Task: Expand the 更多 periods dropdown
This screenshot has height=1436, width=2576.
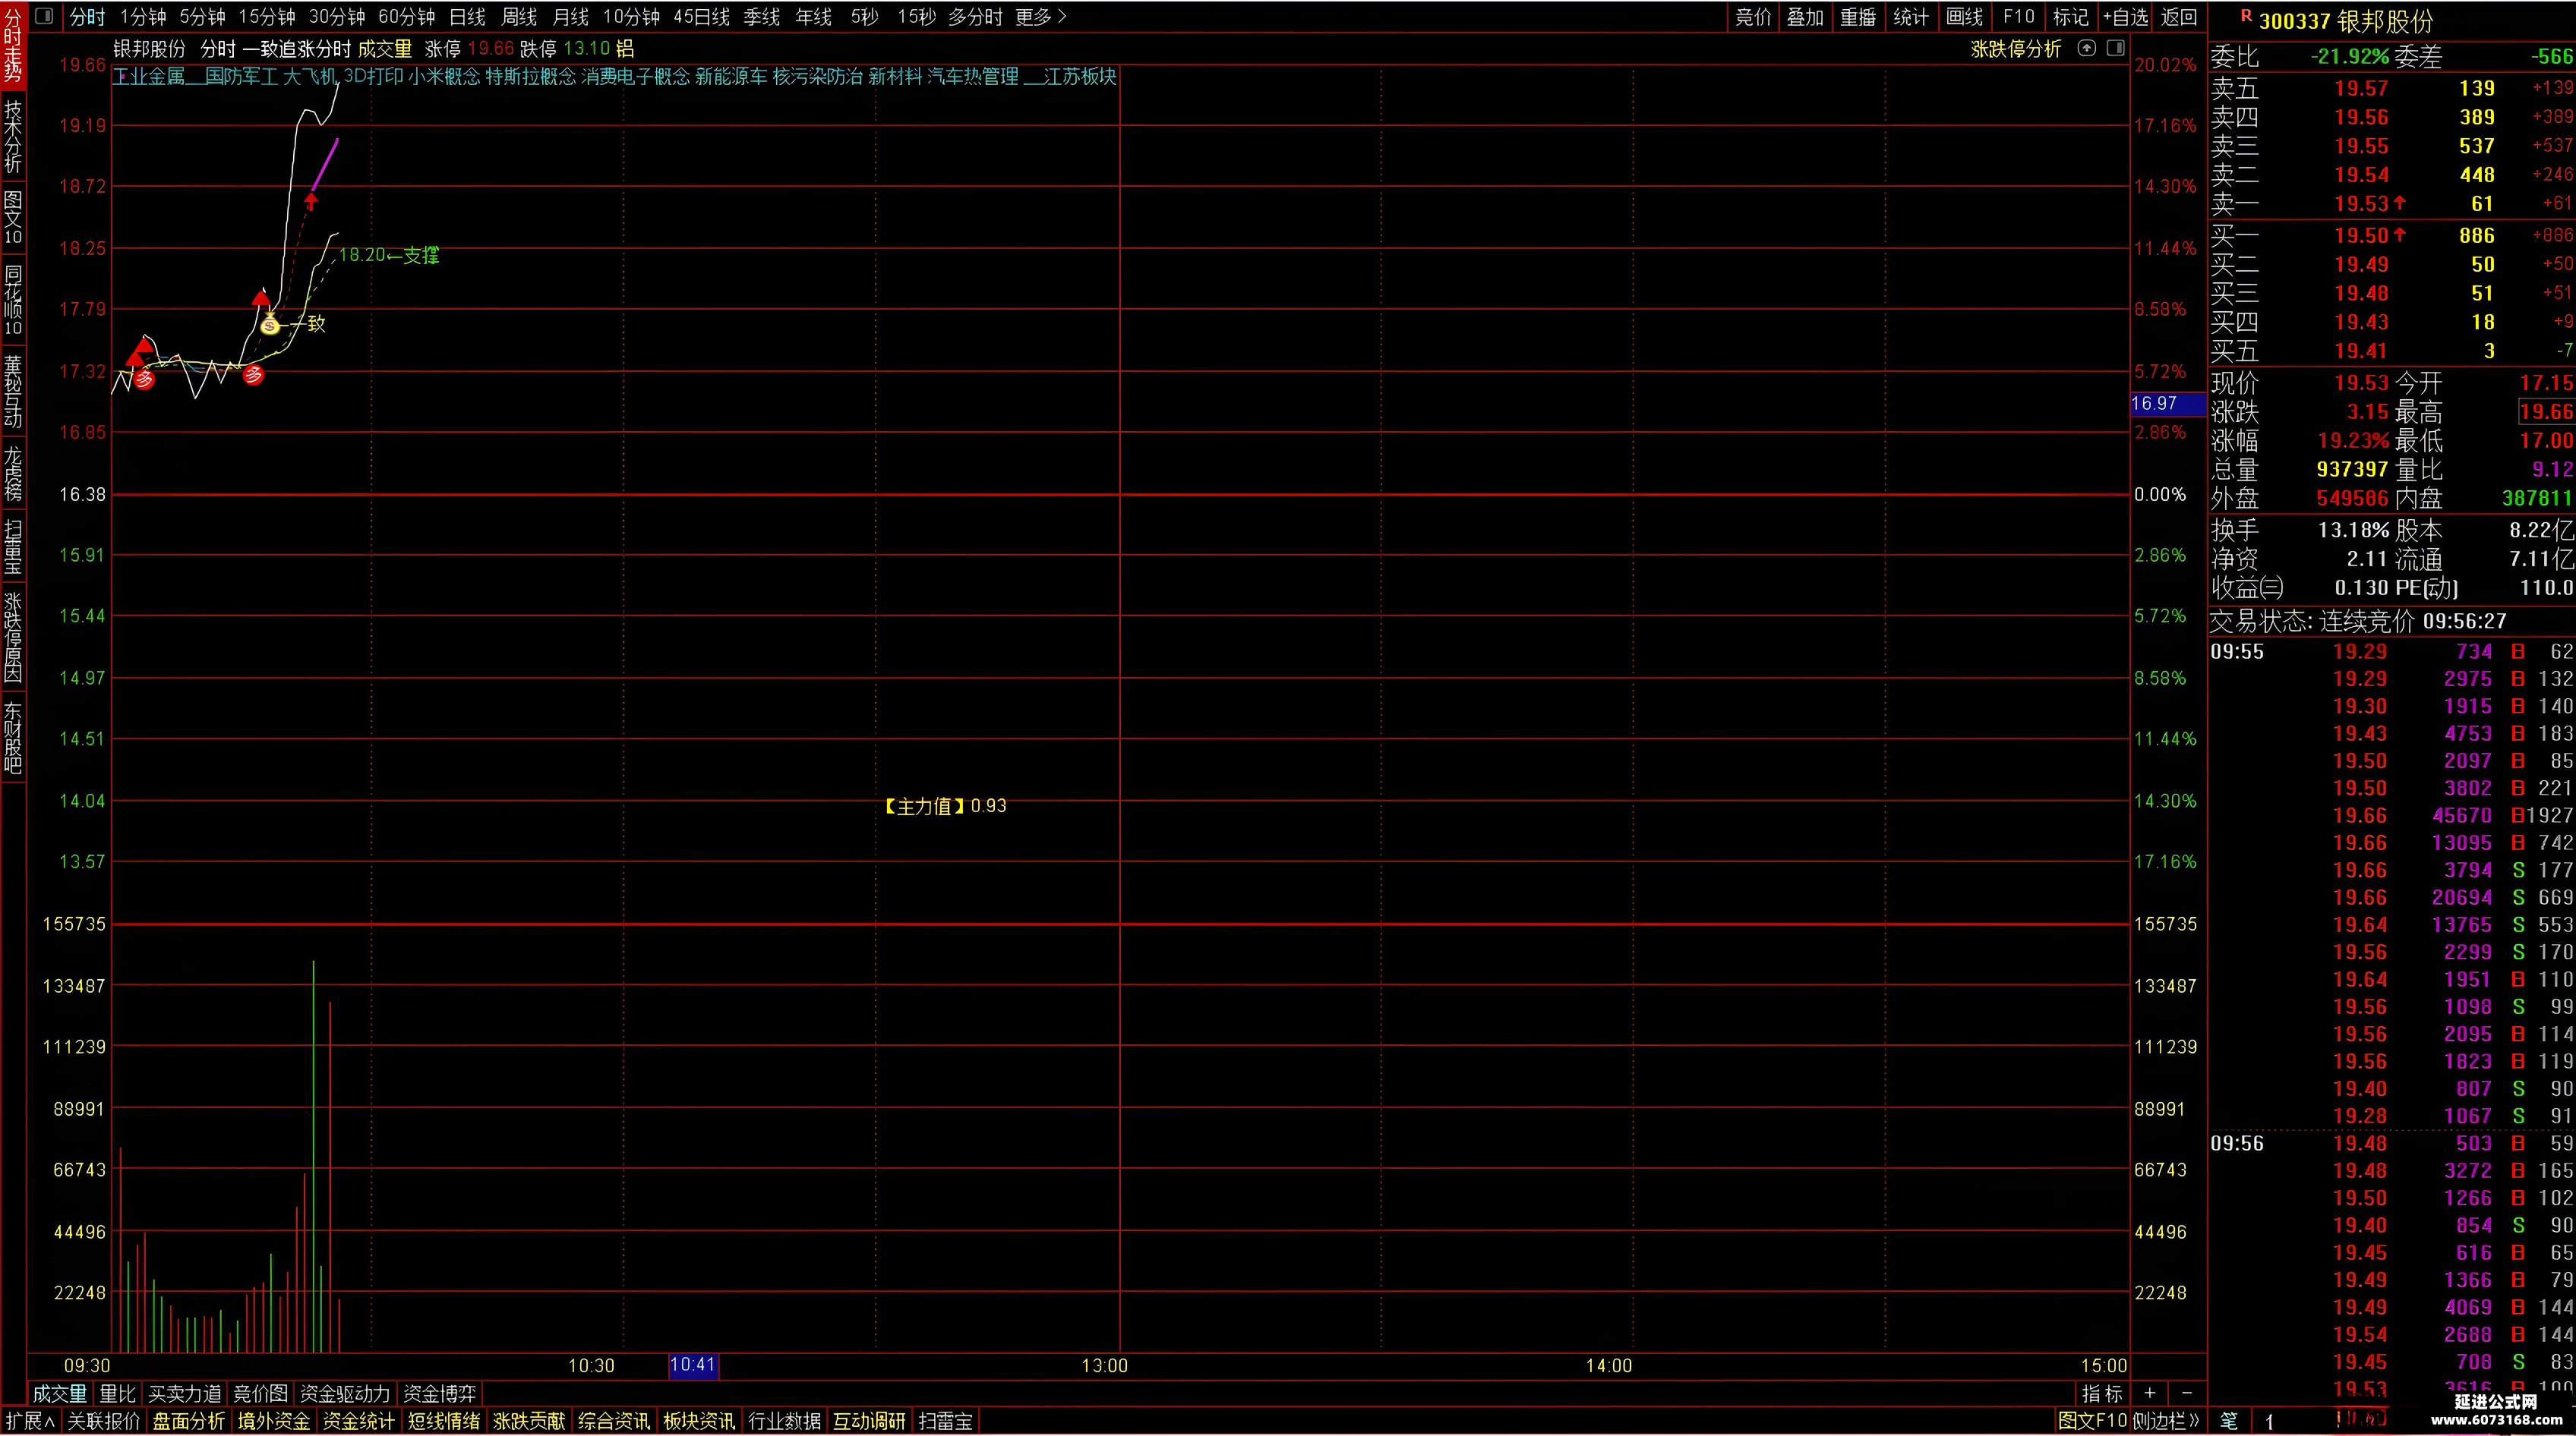Action: click(1041, 17)
